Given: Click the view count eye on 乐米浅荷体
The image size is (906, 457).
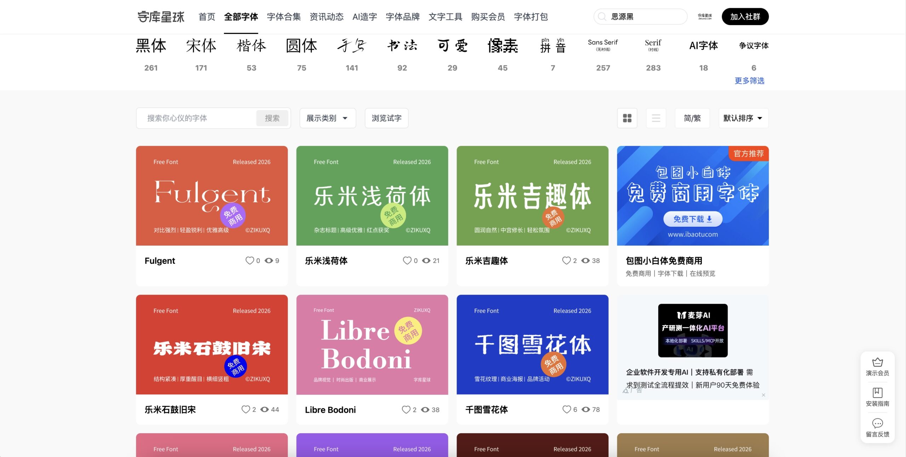Looking at the screenshot, I should (x=426, y=261).
